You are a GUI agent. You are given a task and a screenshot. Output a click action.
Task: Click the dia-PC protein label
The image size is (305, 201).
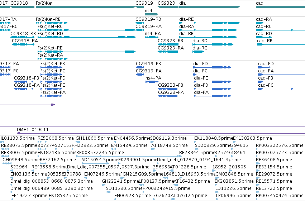pos(200,71)
